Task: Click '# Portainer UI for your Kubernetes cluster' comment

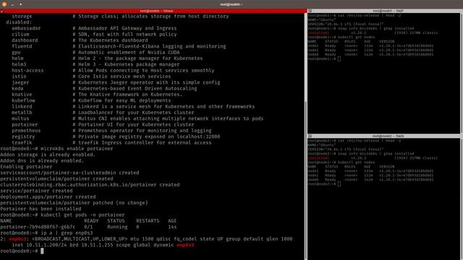Action: [133, 125]
